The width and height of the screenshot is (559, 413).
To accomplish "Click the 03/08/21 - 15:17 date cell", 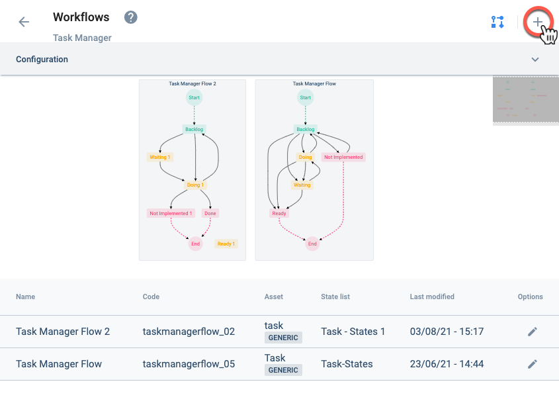I will 447,332.
